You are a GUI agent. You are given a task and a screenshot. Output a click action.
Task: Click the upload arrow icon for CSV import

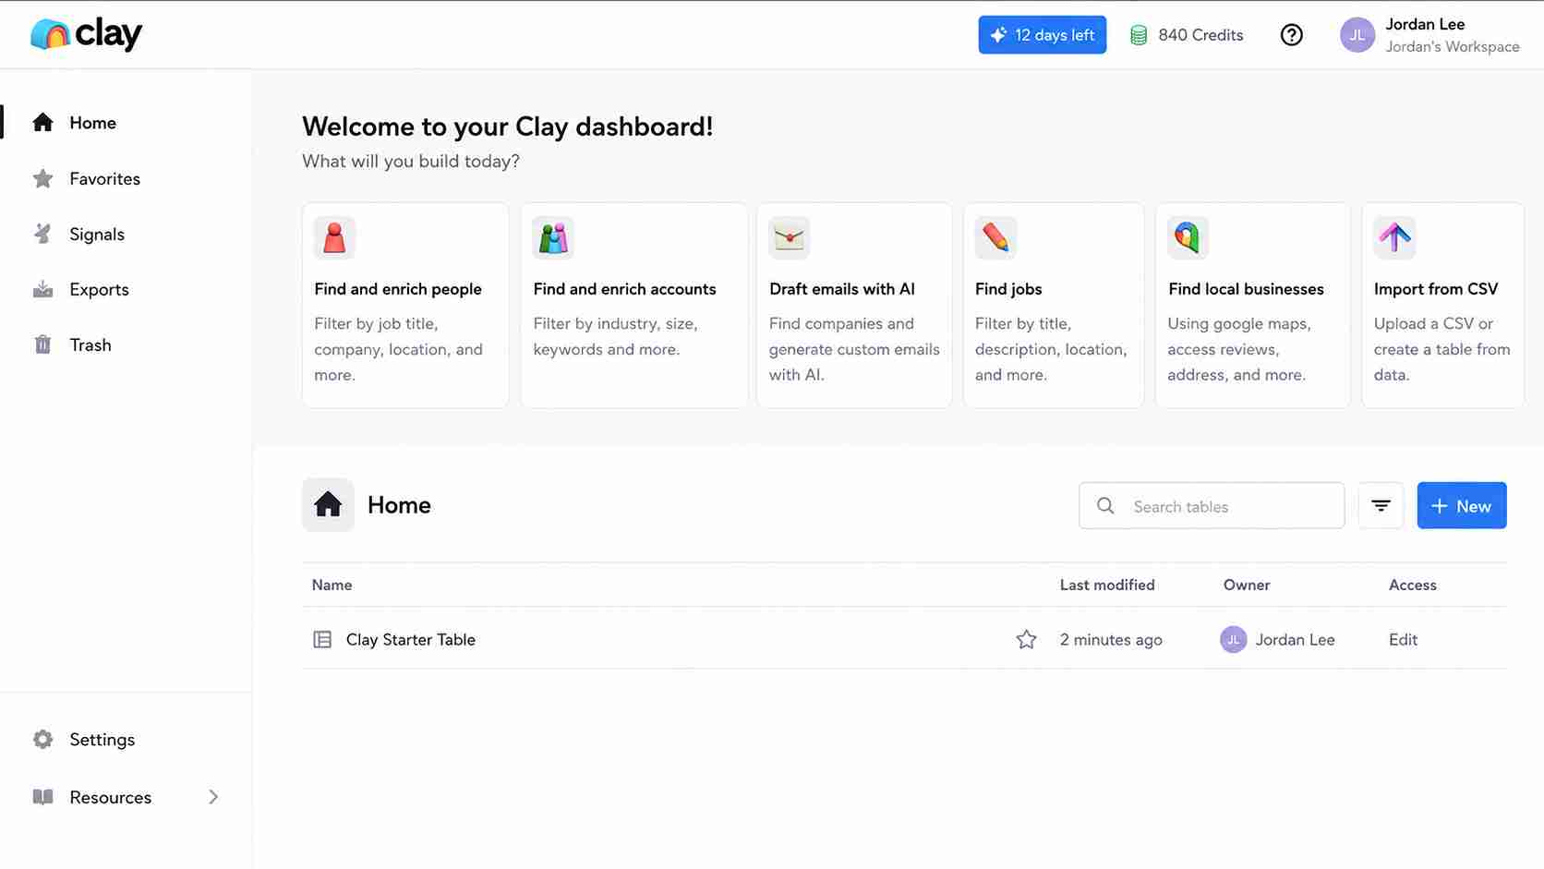[1394, 237]
